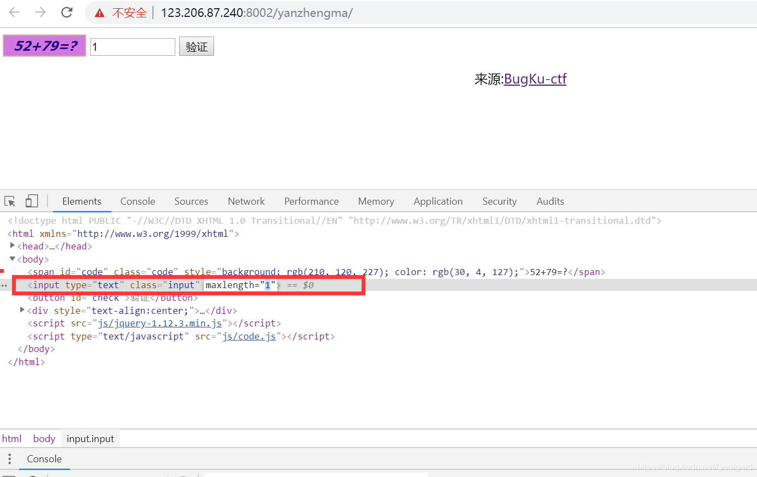Image resolution: width=757 pixels, height=477 pixels.
Task: Open the js/jquery-1.12.3.min.js script link
Action: point(159,323)
